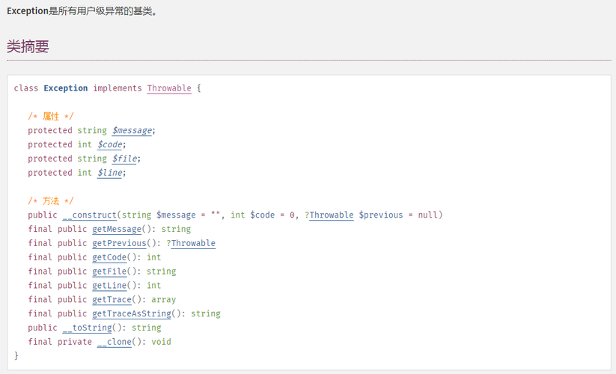Click 'final private' modifier of __clone
This screenshot has height=374, width=616.
60,342
